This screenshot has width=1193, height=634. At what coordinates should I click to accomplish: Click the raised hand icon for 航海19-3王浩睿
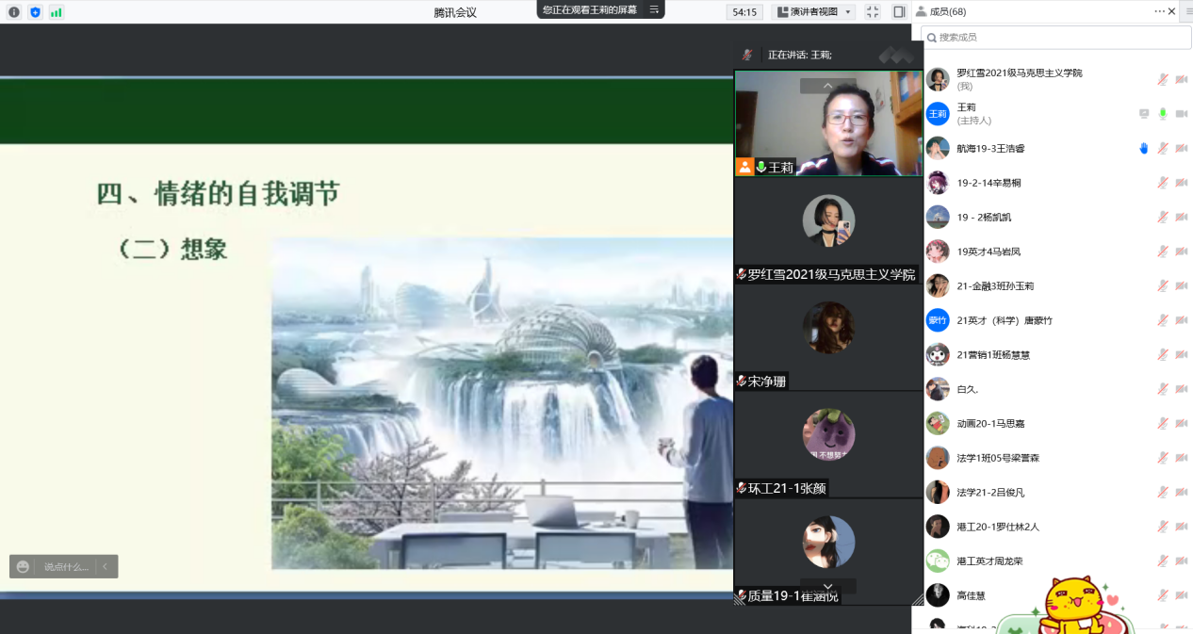tap(1144, 148)
